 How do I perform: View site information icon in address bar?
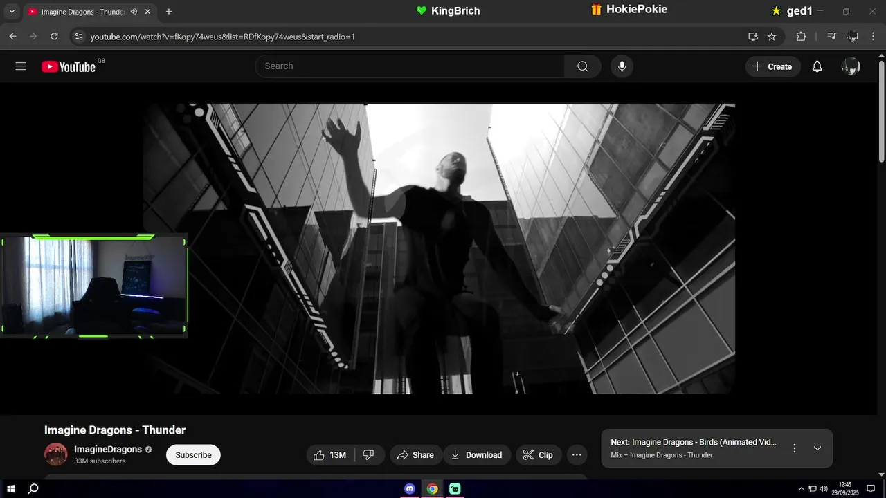click(x=79, y=36)
